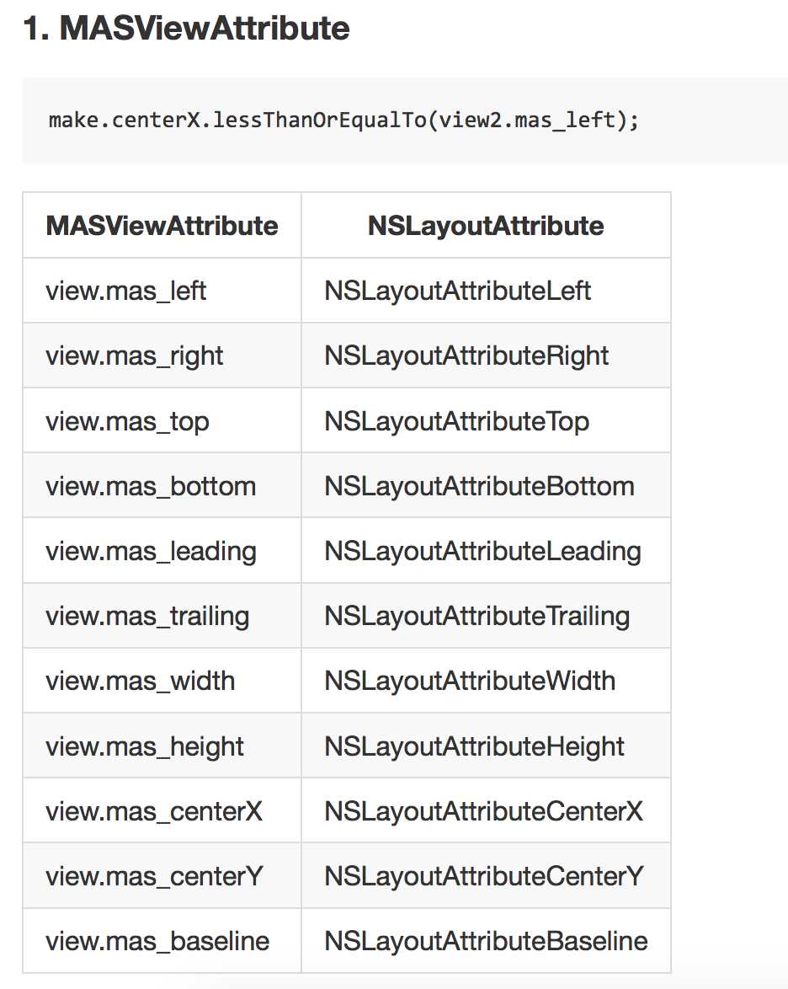Click the MASViewAttribute column header
The height and width of the screenshot is (989, 788).
coord(162,226)
